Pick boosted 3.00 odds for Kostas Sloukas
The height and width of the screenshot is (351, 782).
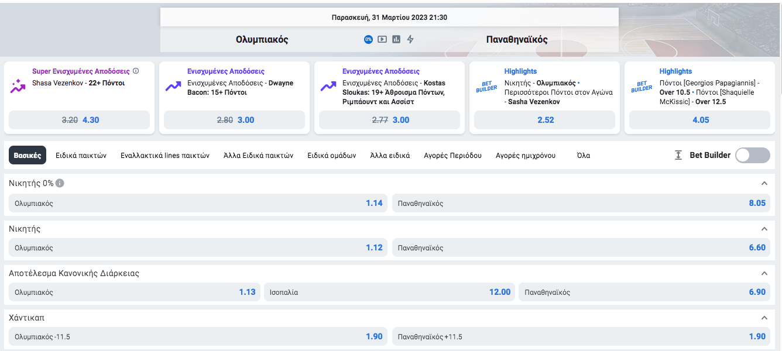[389, 120]
